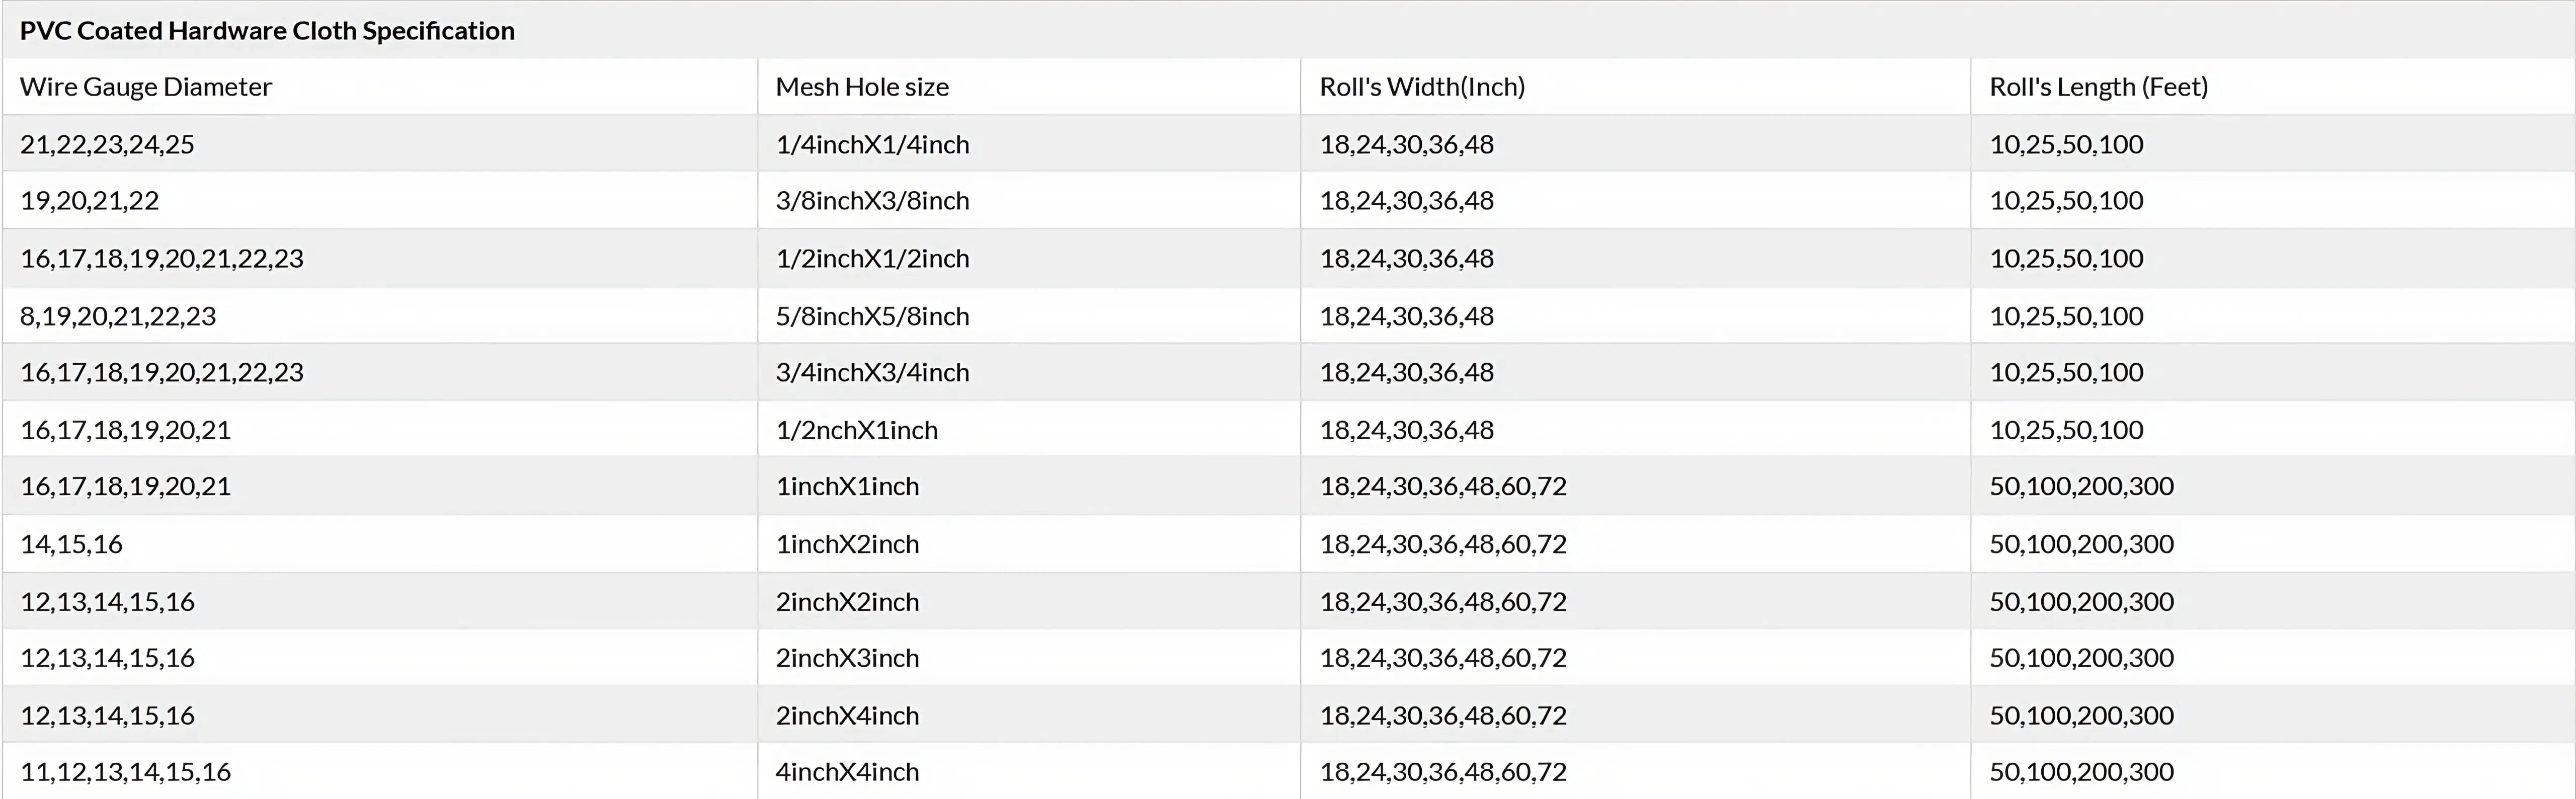Select the 19,20,21,22 wire gauge cell

coord(90,201)
